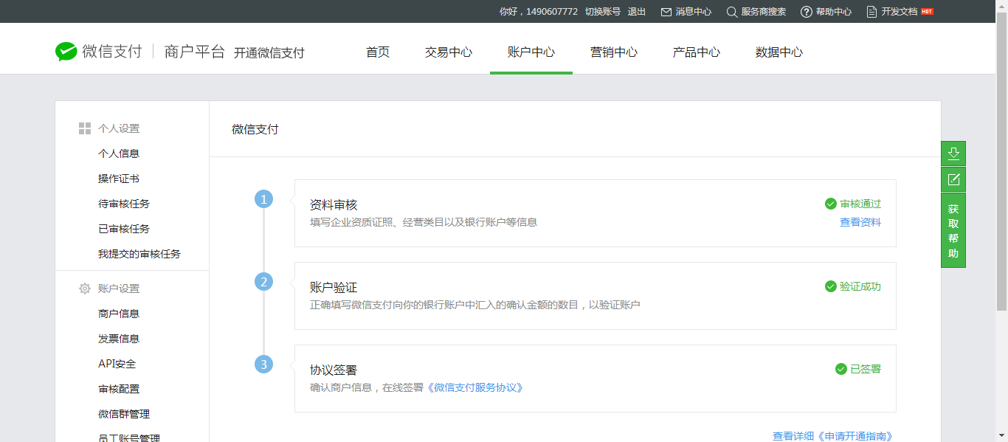
Task: Open 待审核任务 in the sidebar
Action: pos(124,204)
